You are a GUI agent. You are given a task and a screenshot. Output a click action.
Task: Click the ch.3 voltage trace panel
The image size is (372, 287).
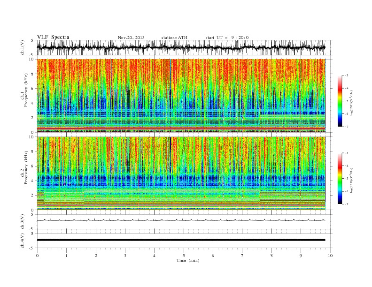[185, 222]
